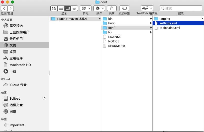204x132 pixels.
Task: Open iCloud 云盘 in sidebar
Action: [x=25, y=85]
